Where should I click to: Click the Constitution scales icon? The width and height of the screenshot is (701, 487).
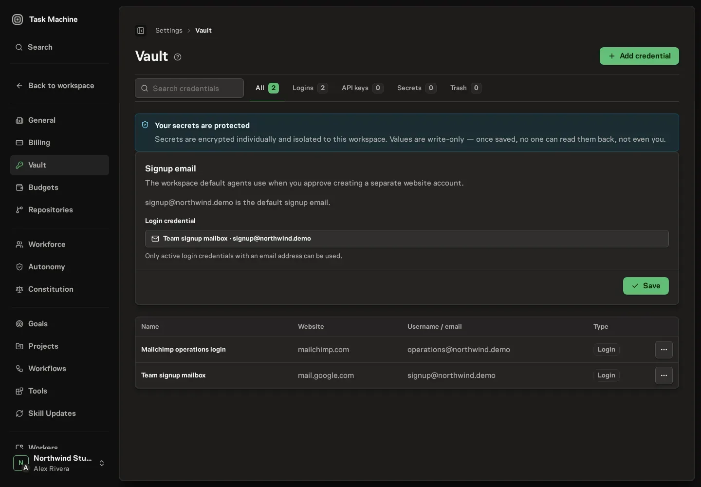pos(19,289)
